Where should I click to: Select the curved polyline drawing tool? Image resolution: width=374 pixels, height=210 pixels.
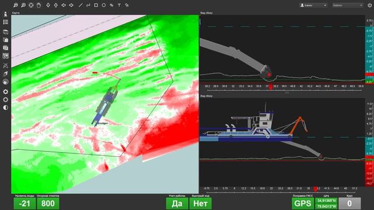[x=88, y=5]
